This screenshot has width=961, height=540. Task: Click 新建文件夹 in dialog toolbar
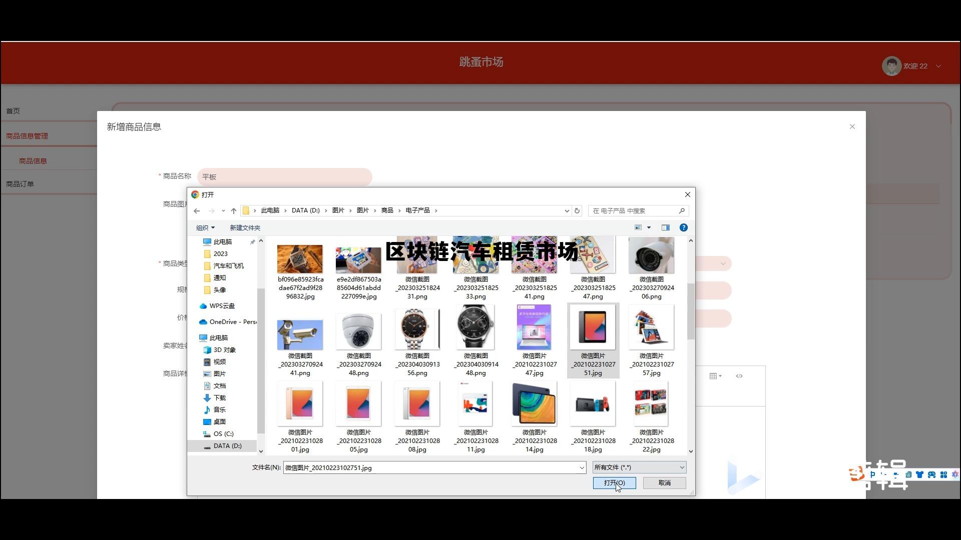click(245, 228)
